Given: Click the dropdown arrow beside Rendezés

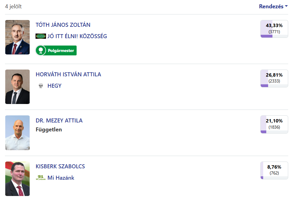Looking at the screenshot, I should 286,6.
